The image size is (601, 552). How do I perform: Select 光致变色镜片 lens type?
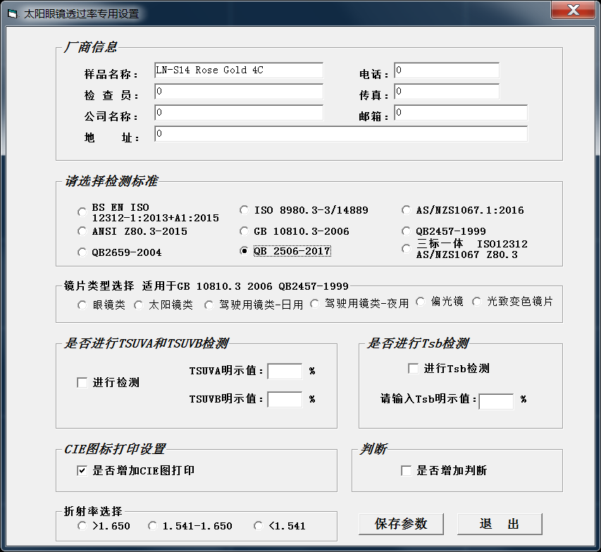coord(477,302)
